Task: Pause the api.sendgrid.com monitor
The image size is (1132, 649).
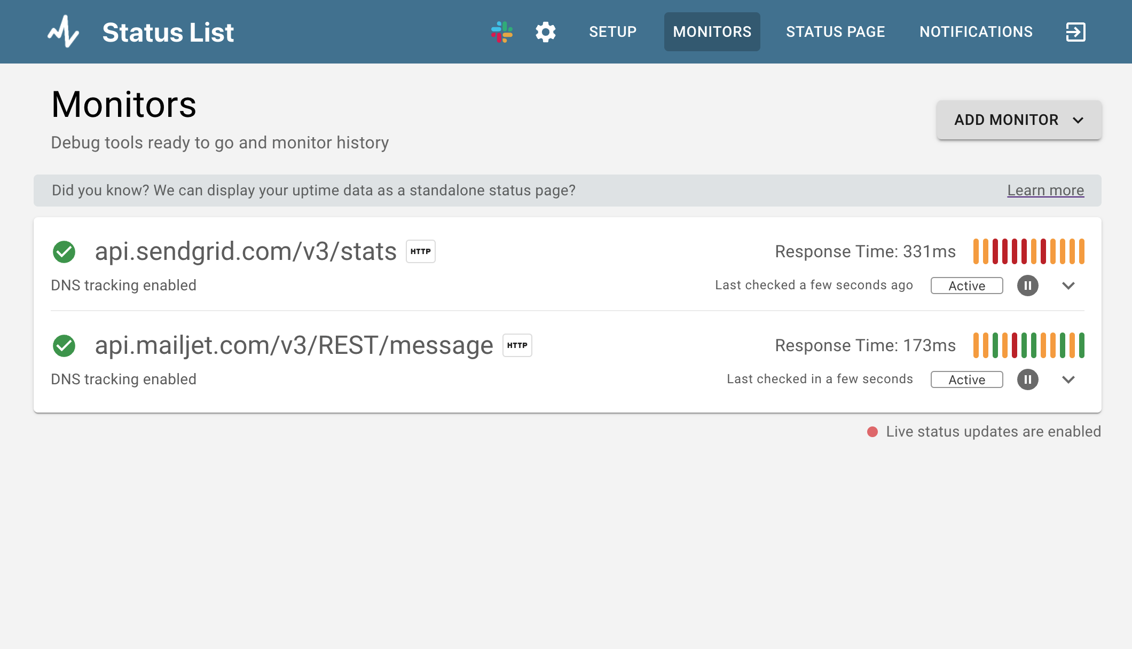Action: [x=1028, y=286]
